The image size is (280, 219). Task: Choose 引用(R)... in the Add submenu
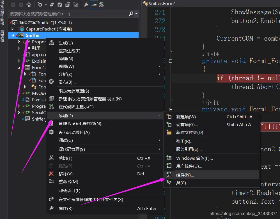tap(212, 141)
